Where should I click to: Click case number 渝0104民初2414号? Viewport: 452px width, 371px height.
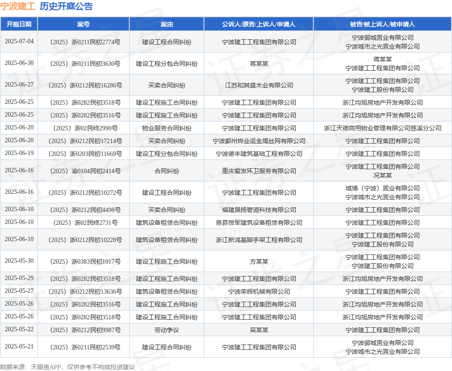point(85,171)
